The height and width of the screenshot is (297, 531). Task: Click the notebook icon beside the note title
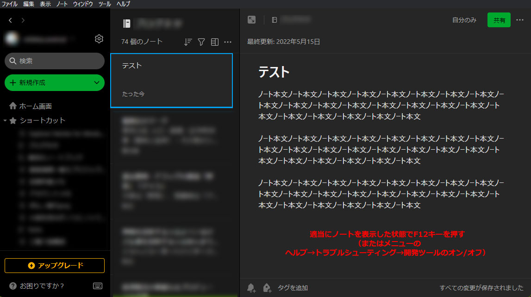[x=274, y=20]
